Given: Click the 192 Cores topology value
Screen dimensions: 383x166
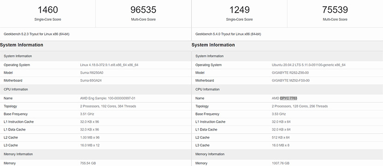Looking at the screenshot, I should pyautogui.click(x=108, y=106).
